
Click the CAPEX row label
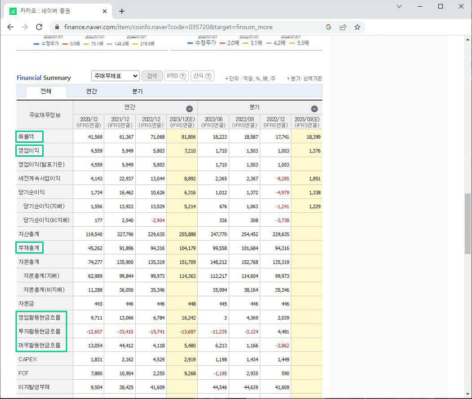(28, 360)
